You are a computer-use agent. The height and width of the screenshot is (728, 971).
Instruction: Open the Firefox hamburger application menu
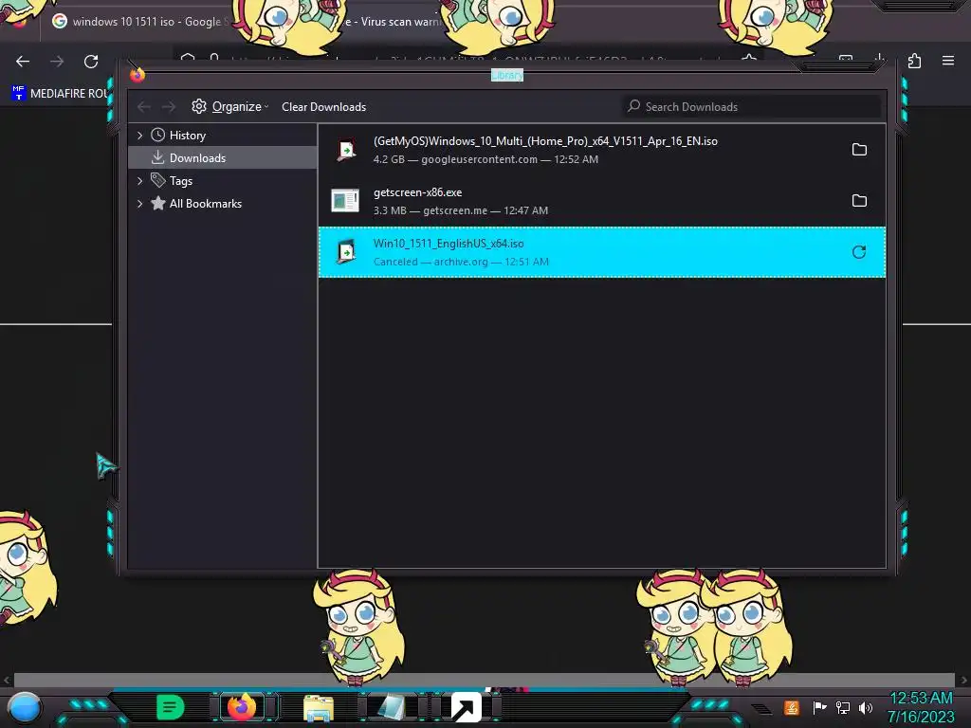(x=948, y=61)
